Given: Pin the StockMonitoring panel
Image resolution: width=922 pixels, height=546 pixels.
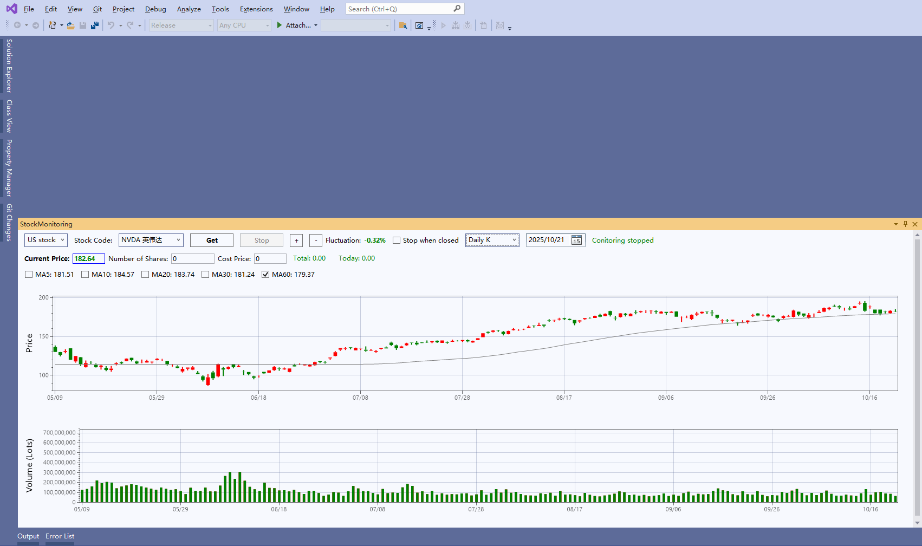Looking at the screenshot, I should coord(905,224).
